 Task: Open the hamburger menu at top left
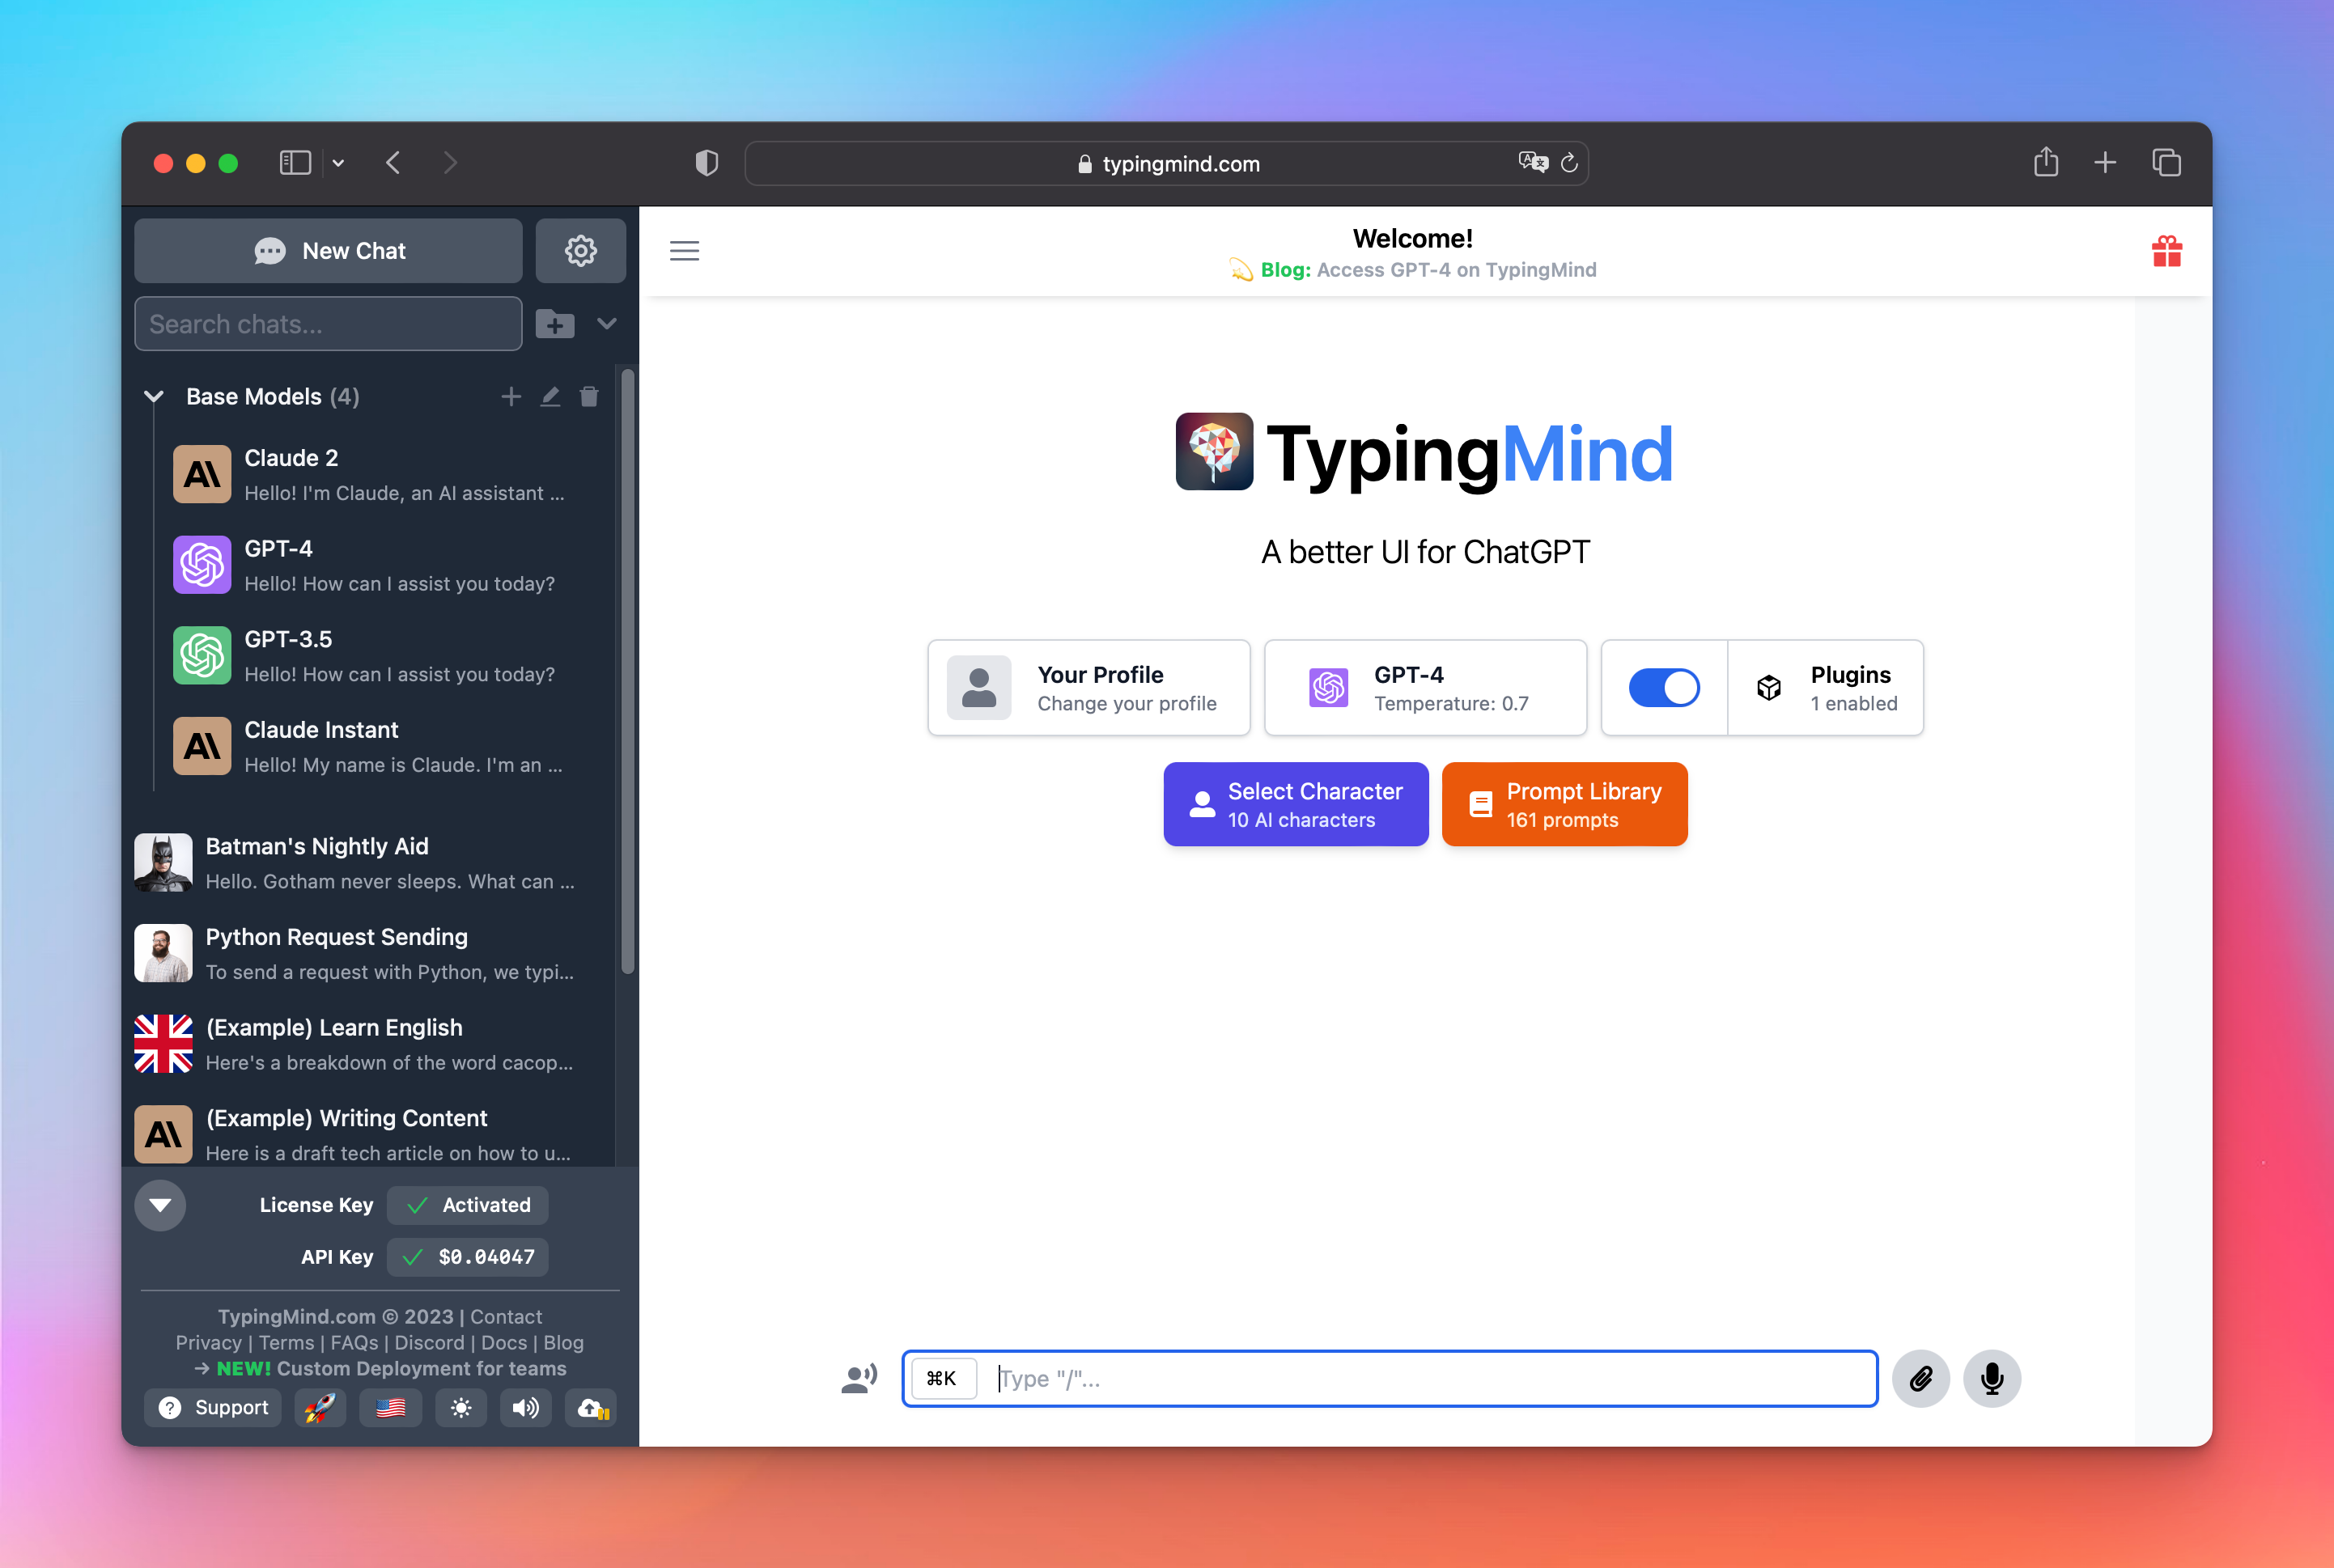tap(684, 251)
